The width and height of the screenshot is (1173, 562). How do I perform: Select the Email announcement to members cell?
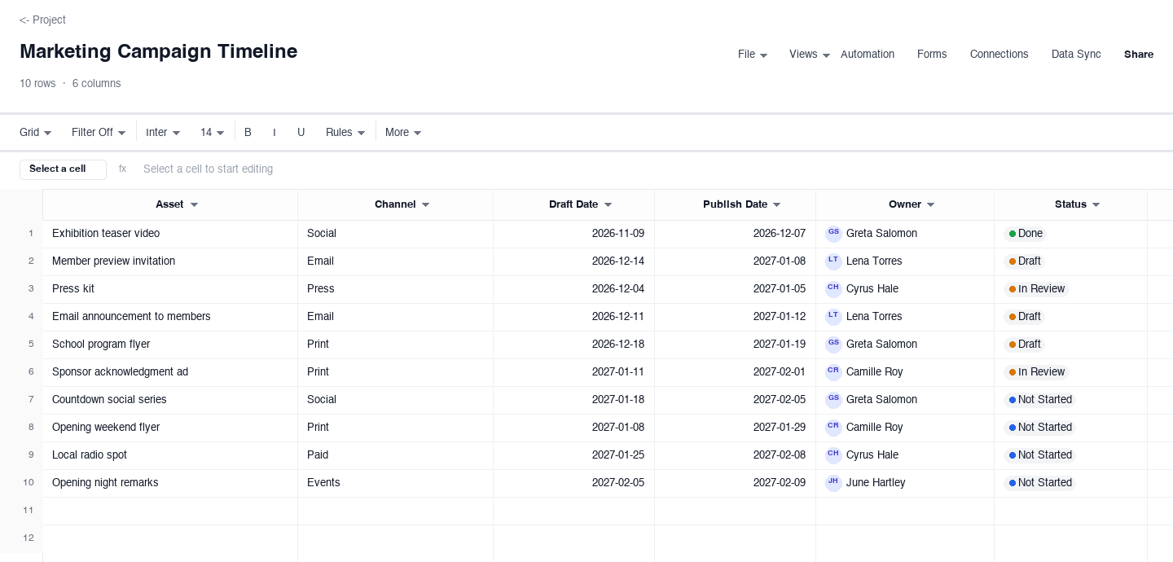170,317
